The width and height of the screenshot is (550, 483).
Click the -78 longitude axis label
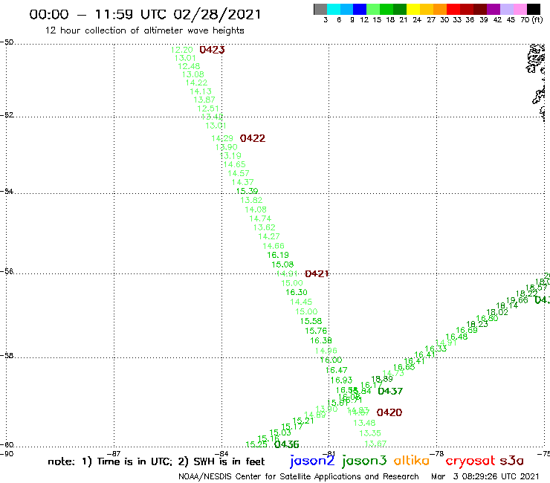click(x=436, y=453)
